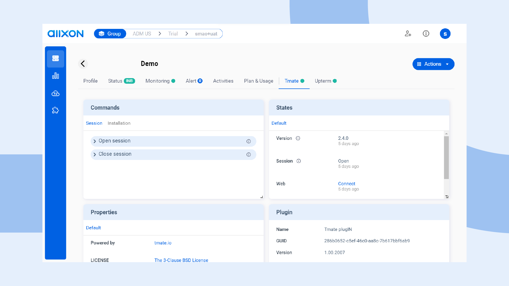Open the puzzle piece plugins sidebar icon
This screenshot has height=286, width=509.
click(x=55, y=110)
